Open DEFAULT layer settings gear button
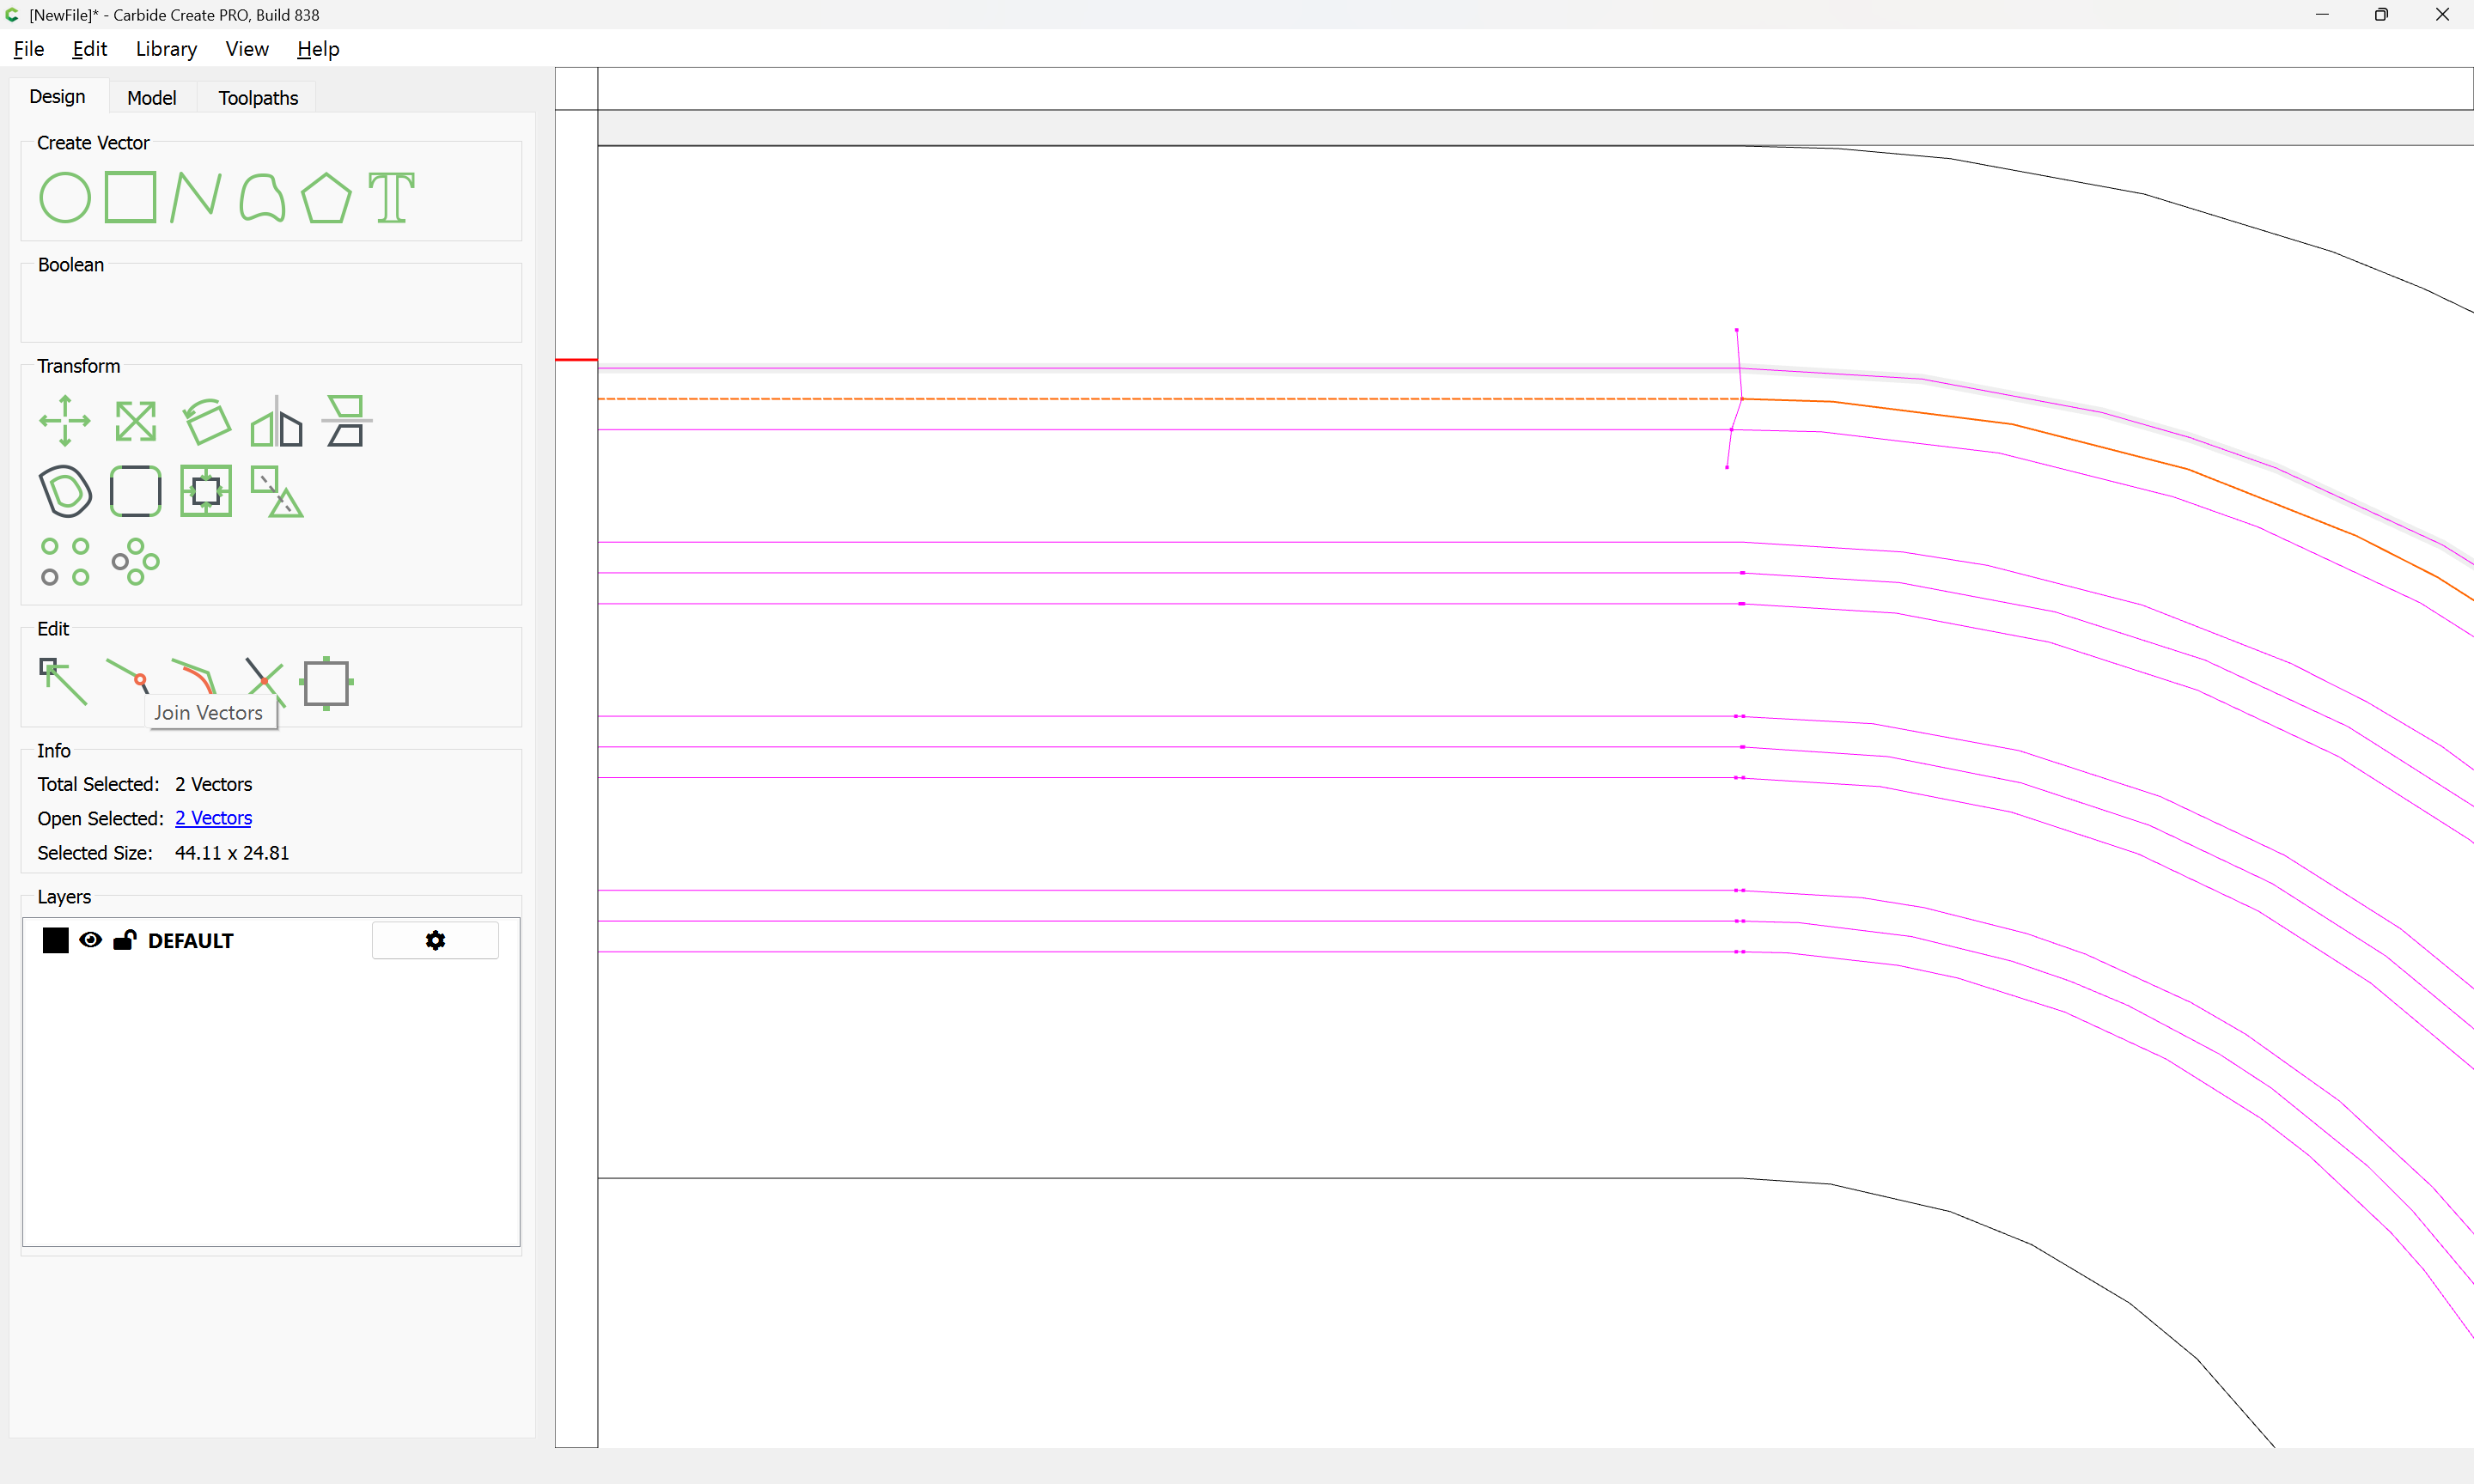The image size is (2474, 1484). (435, 940)
